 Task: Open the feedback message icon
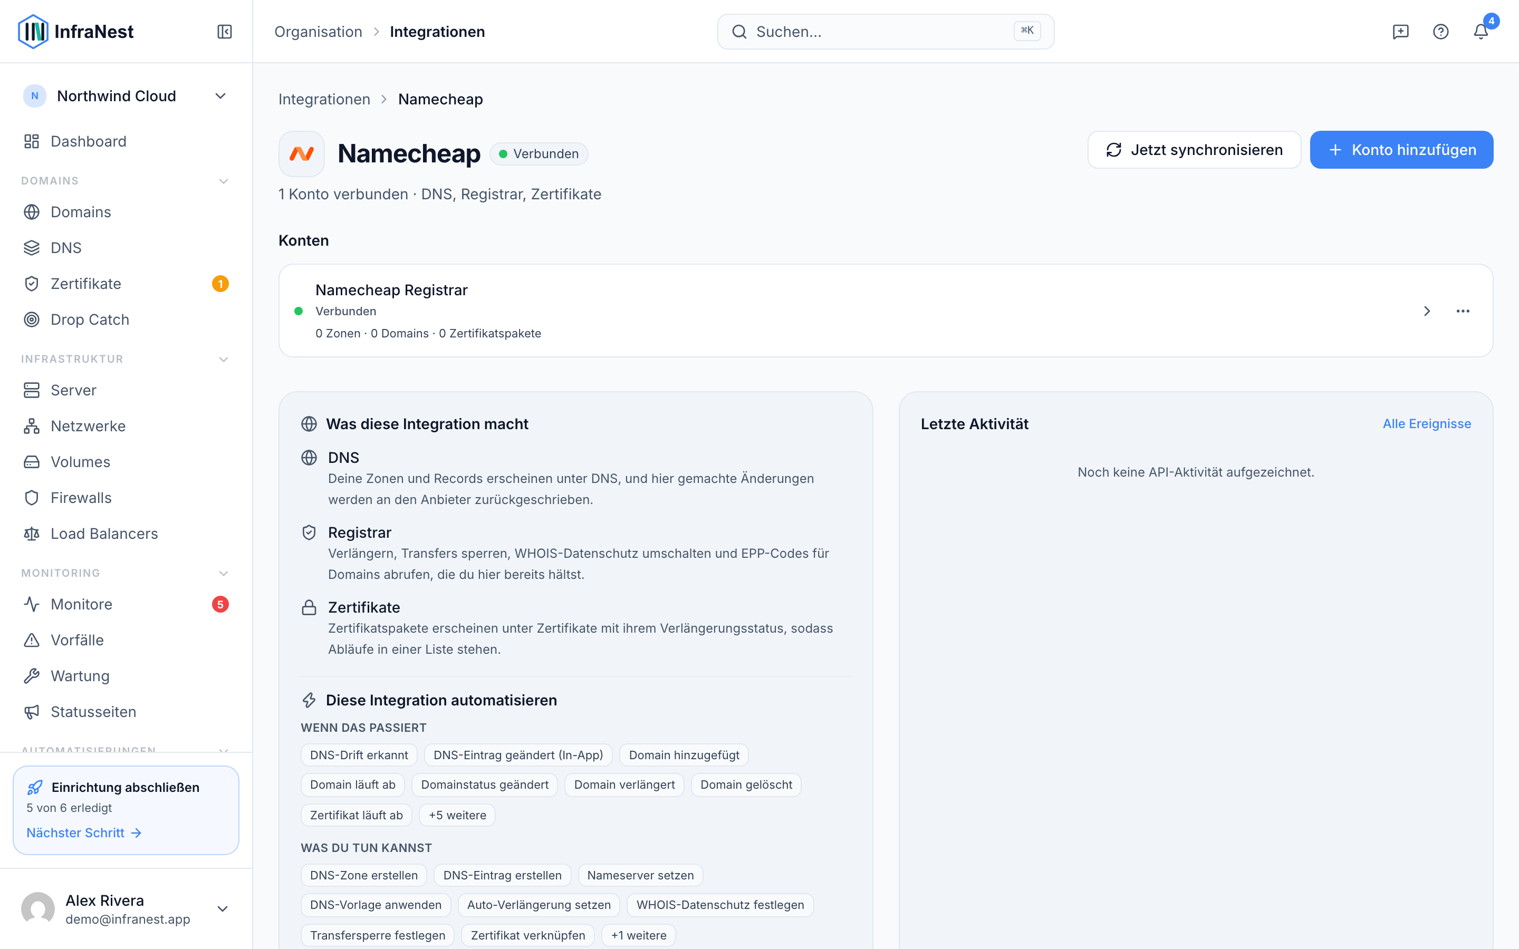click(1400, 32)
